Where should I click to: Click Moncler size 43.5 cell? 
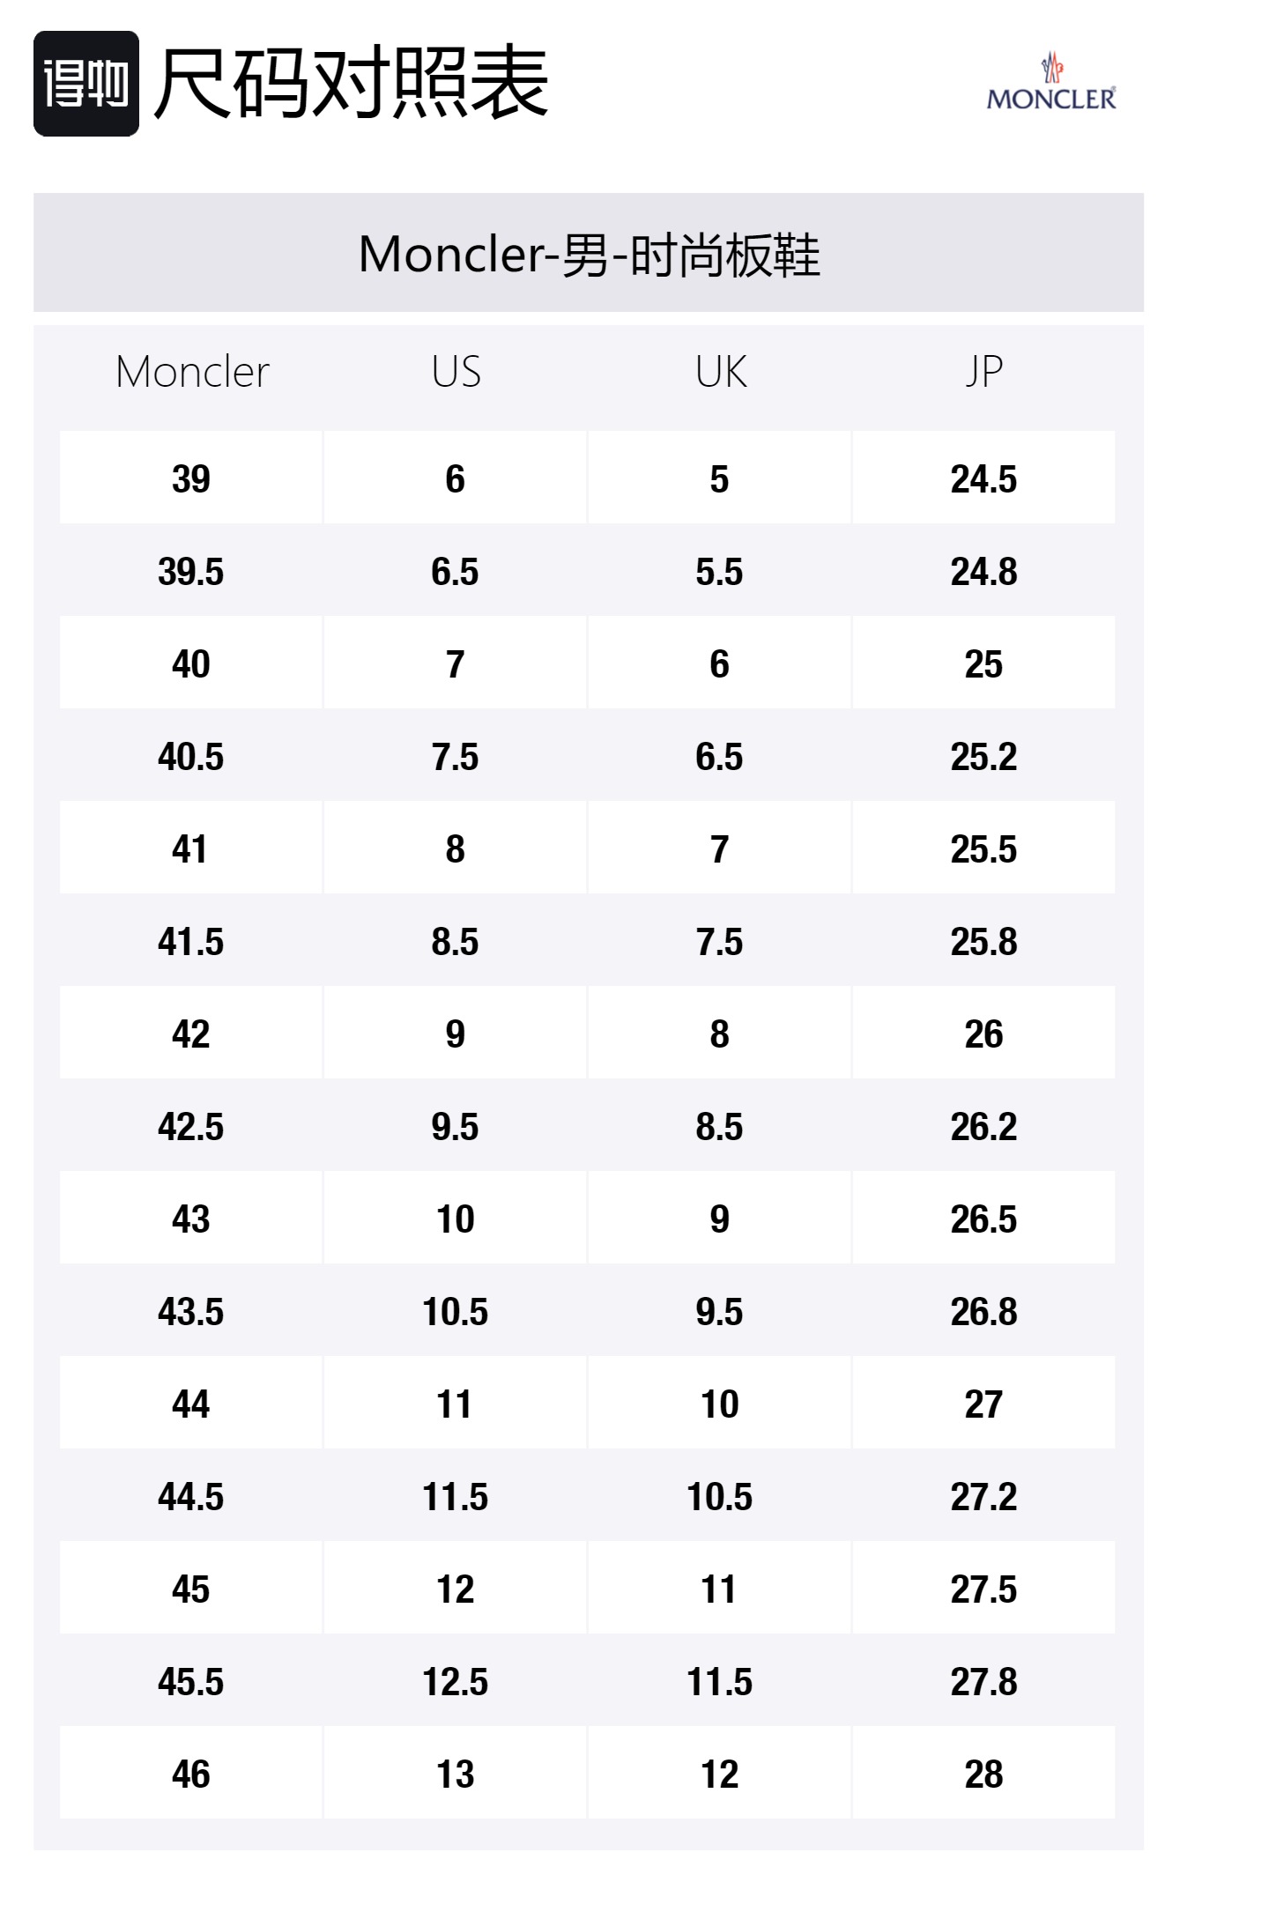tap(191, 1312)
